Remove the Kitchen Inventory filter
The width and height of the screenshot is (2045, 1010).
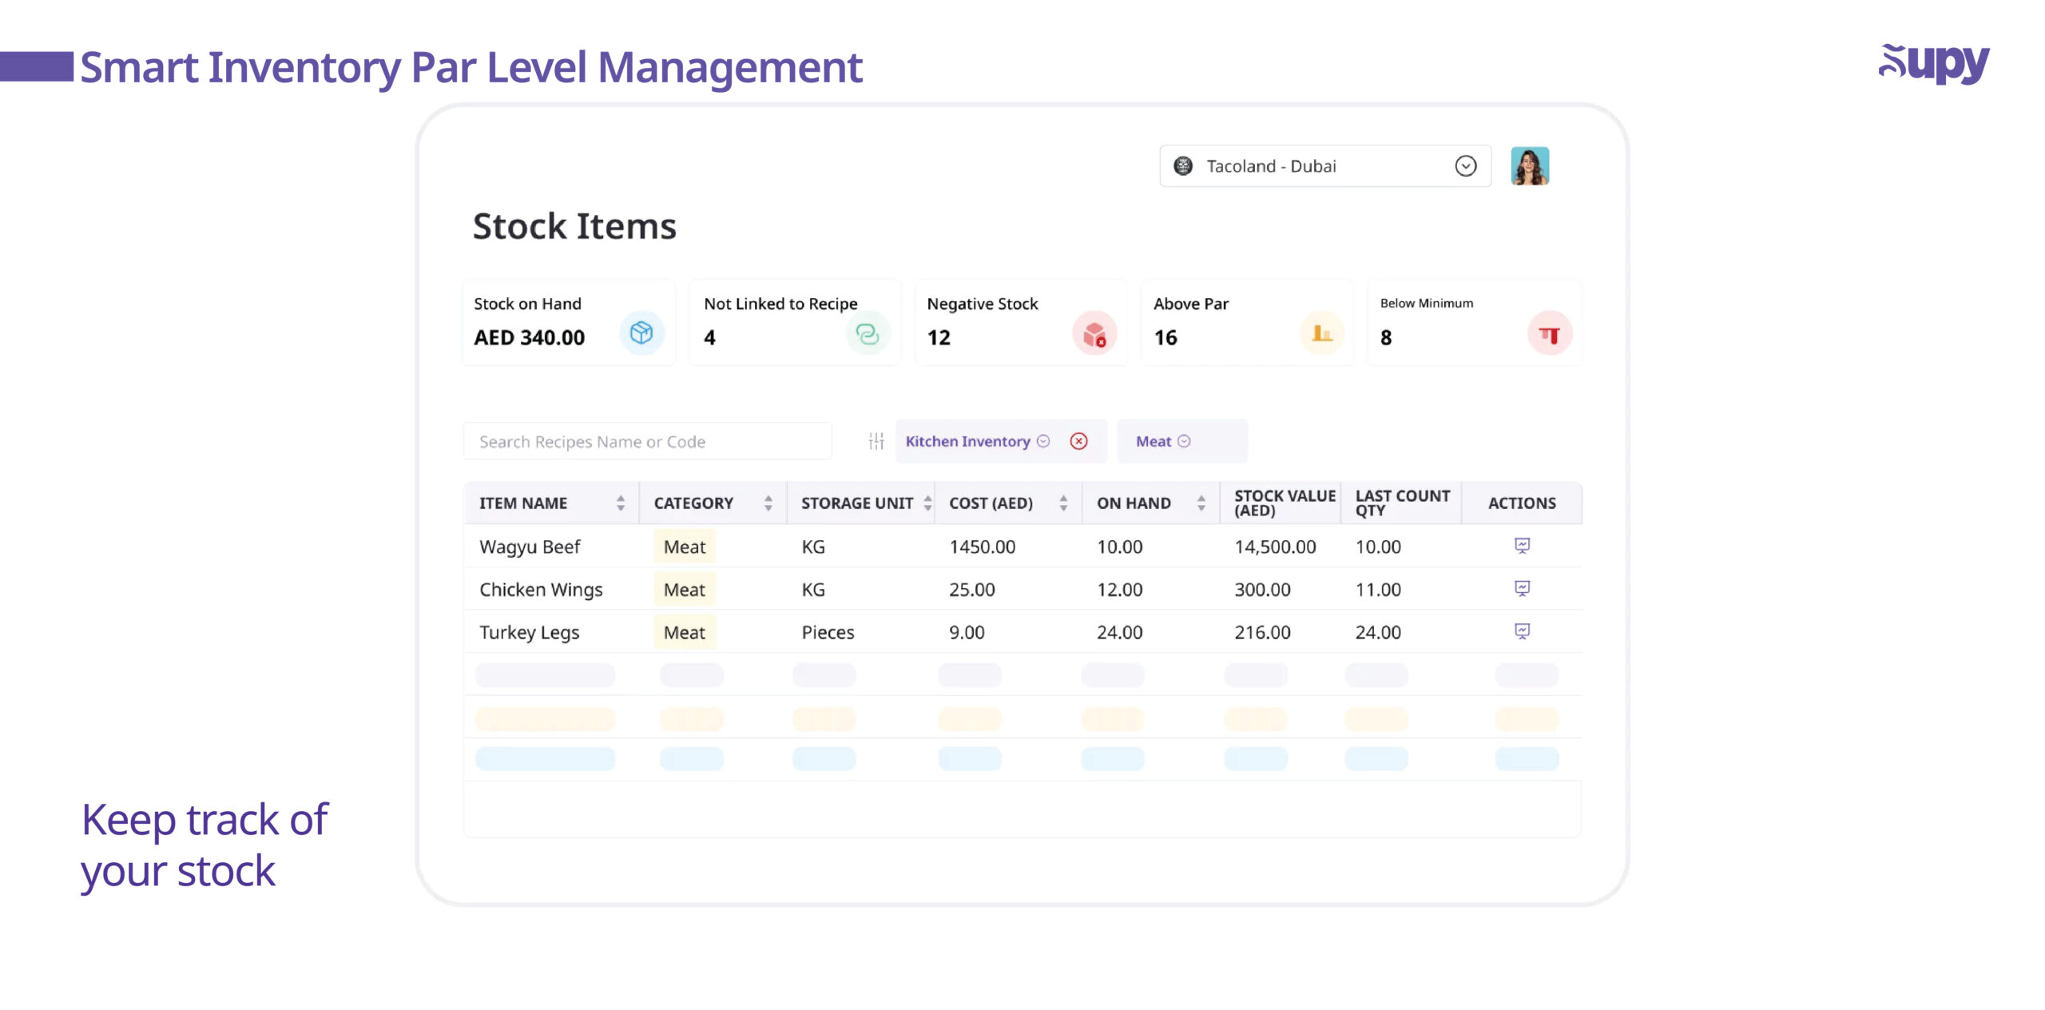(x=1078, y=441)
